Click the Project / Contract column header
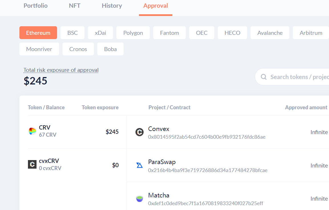This screenshot has height=210, width=329. pos(169,107)
